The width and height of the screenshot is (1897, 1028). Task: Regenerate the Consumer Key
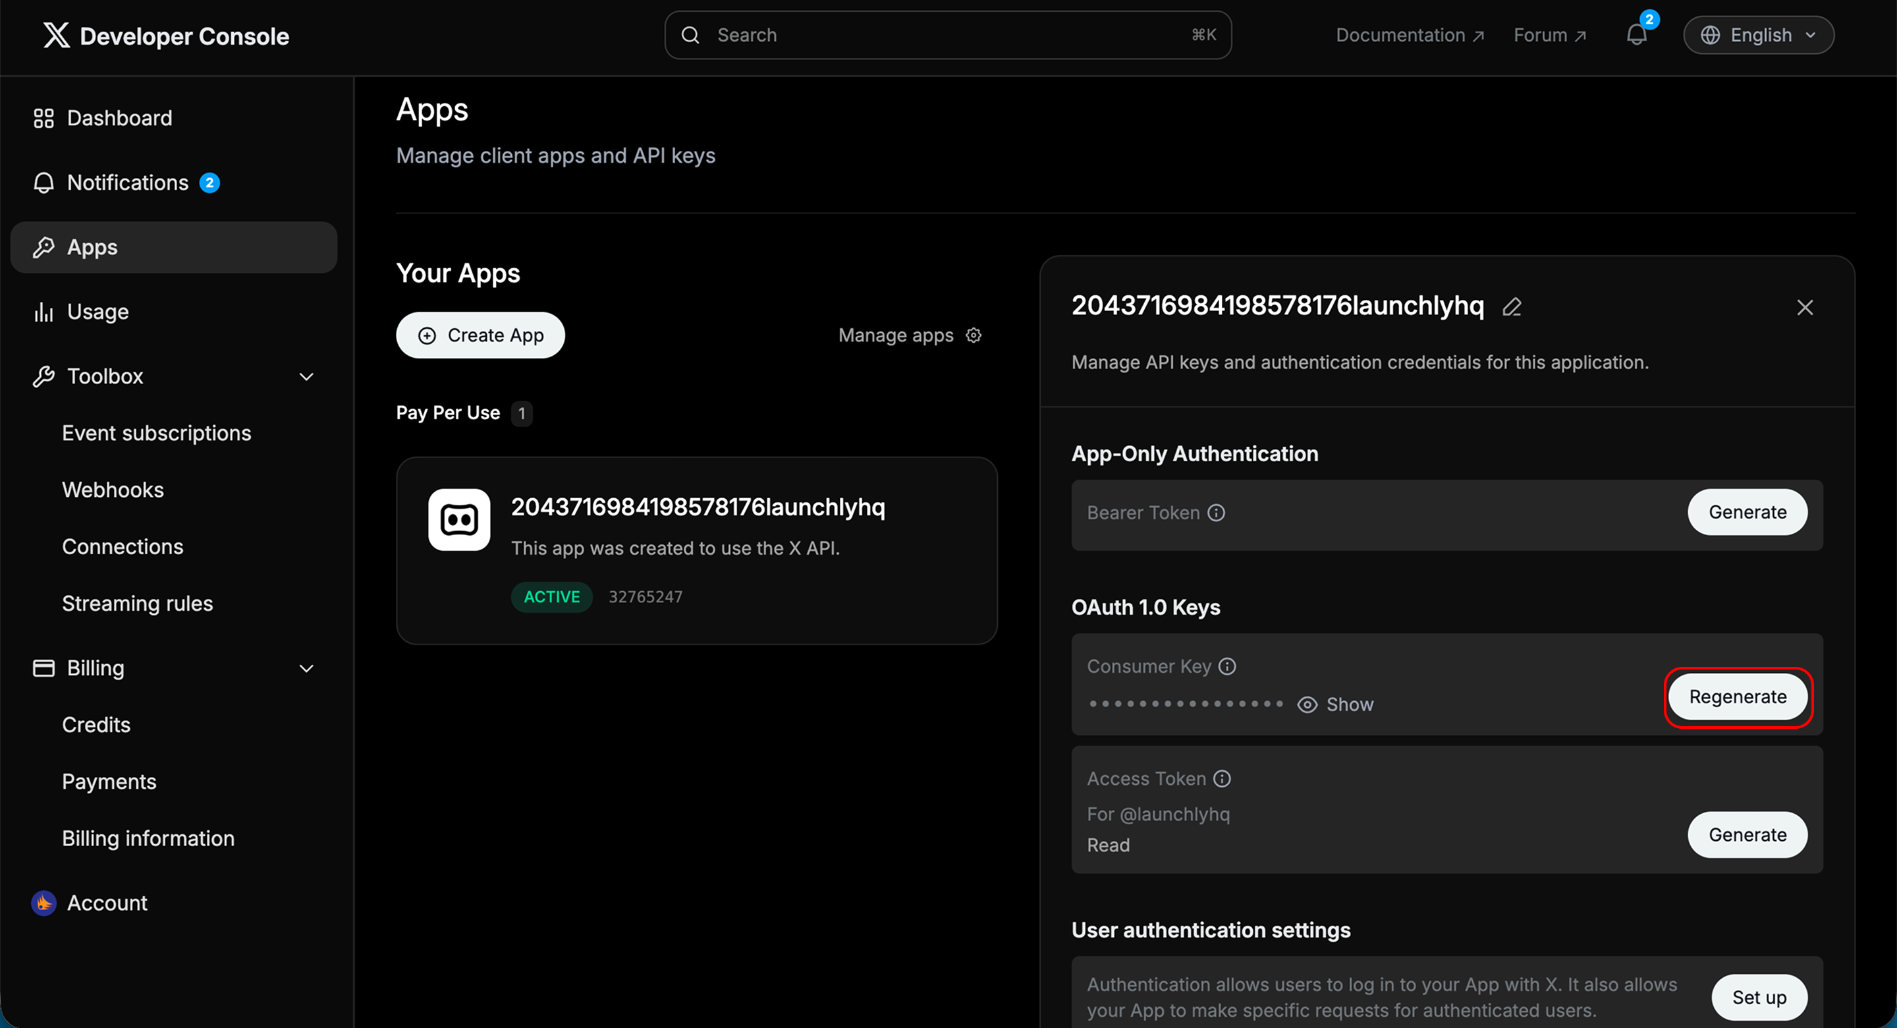1737,697
